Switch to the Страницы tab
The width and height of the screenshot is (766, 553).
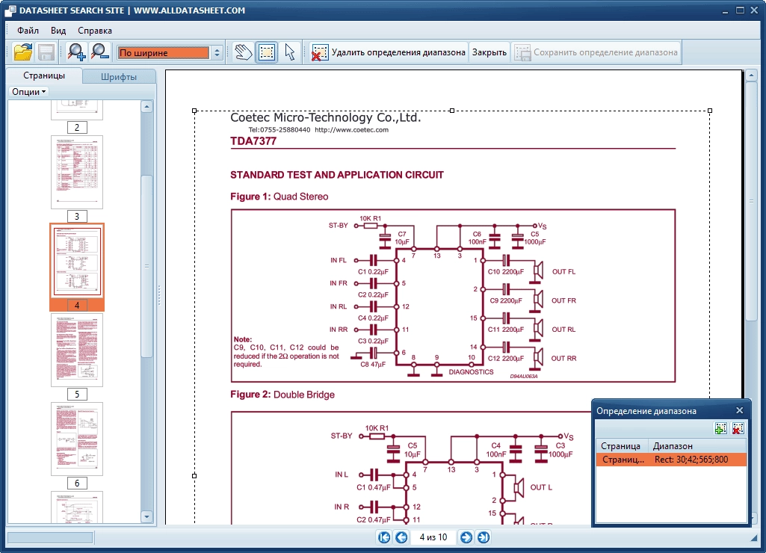44,75
